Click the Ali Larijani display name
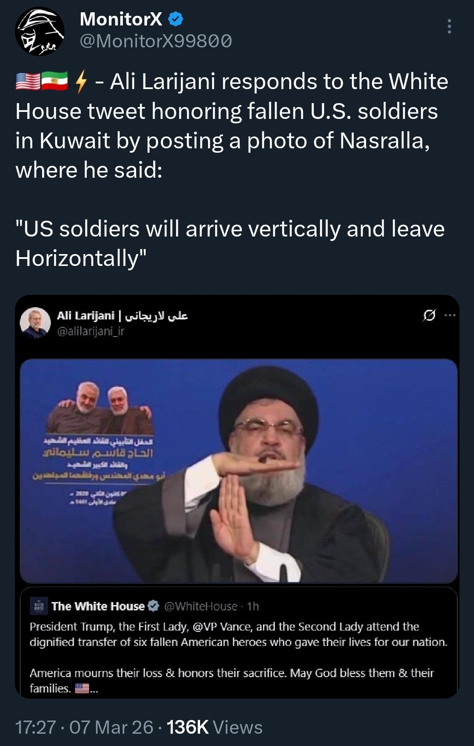Image resolution: width=474 pixels, height=746 pixels. [x=122, y=316]
